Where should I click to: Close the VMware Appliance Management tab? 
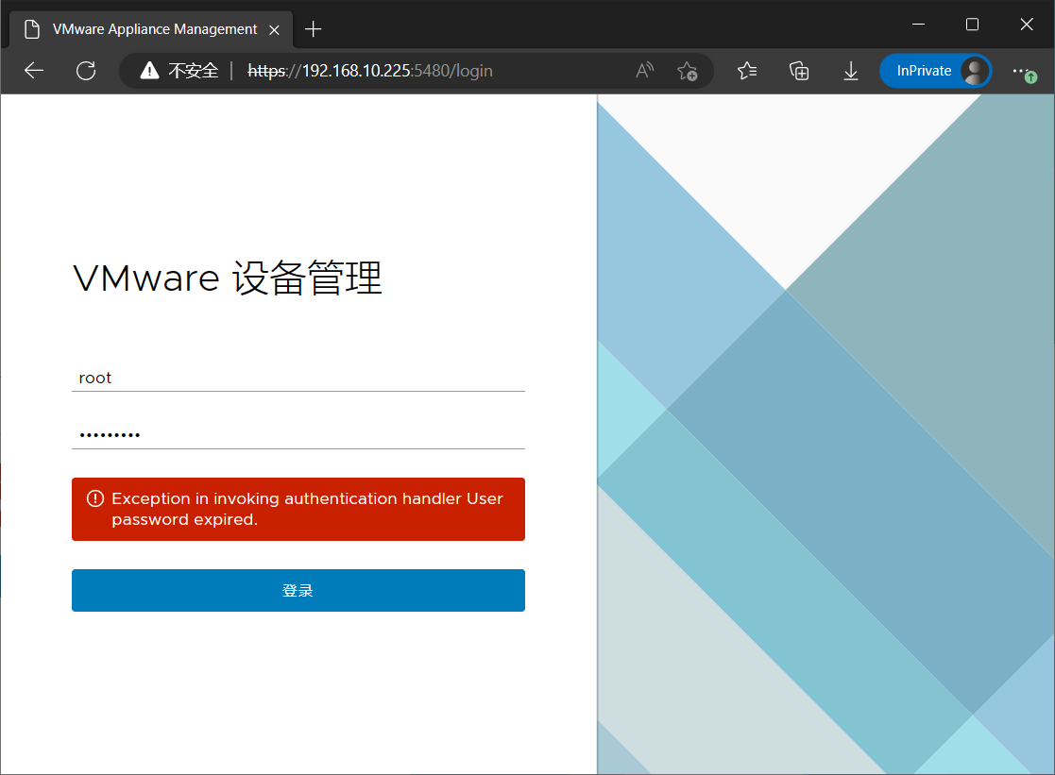[x=274, y=30]
